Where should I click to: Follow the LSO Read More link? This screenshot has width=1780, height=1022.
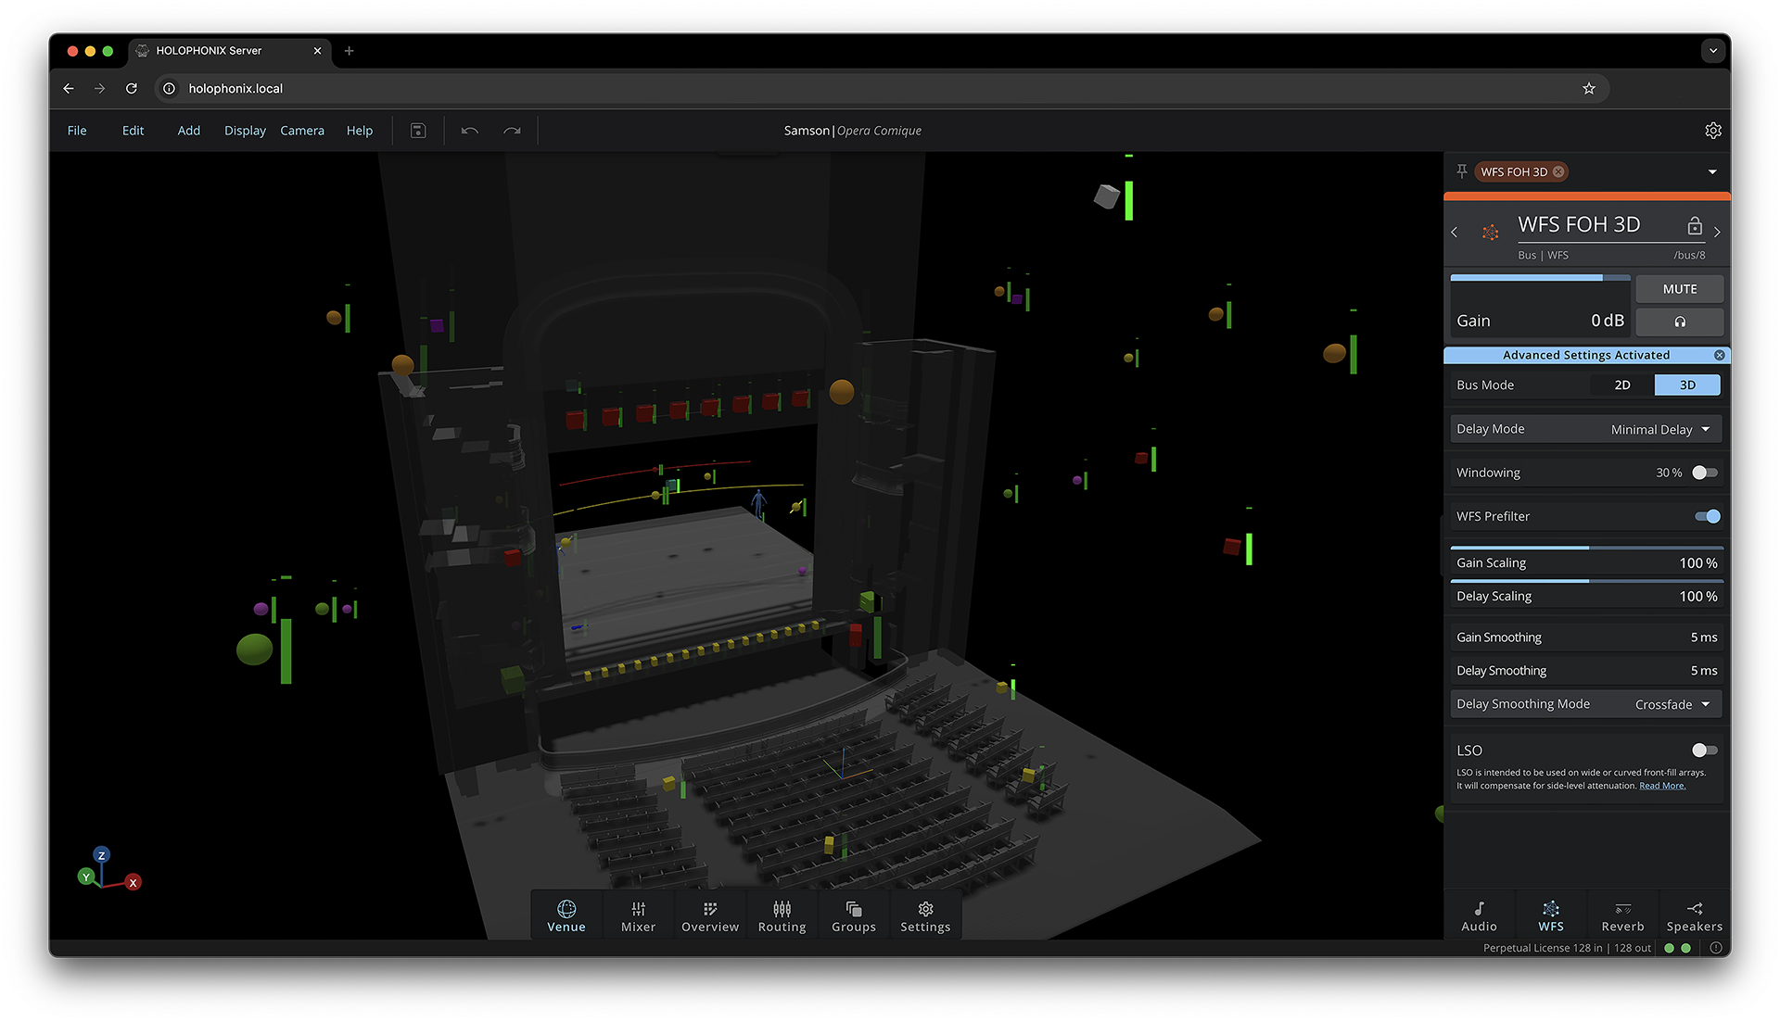1661,786
